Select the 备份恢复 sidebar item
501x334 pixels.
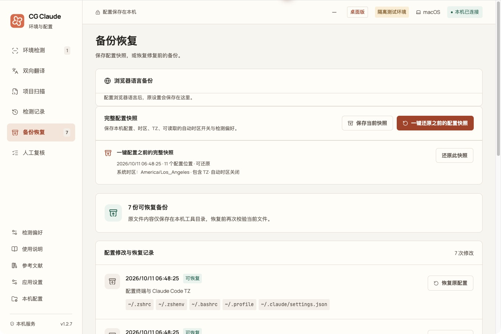[x=41, y=132]
